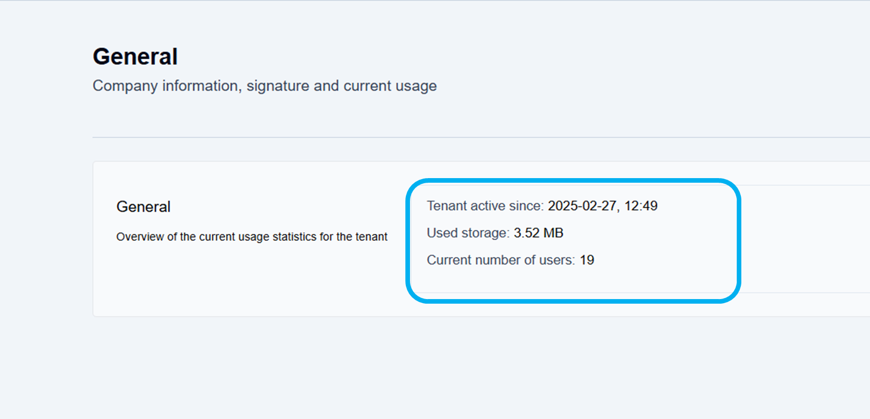The image size is (870, 419).
Task: Click the large General page heading
Action: pos(135,57)
